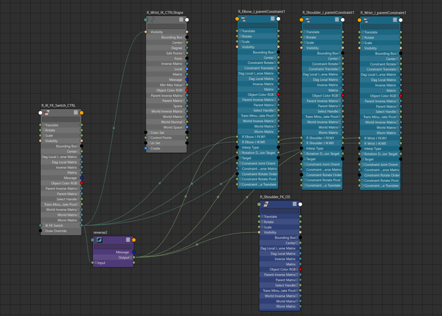The width and height of the screenshot is (442, 316).
Task: Click the R_Elbow_J_parentConstraint1 constraint icon
Action: 244,19
